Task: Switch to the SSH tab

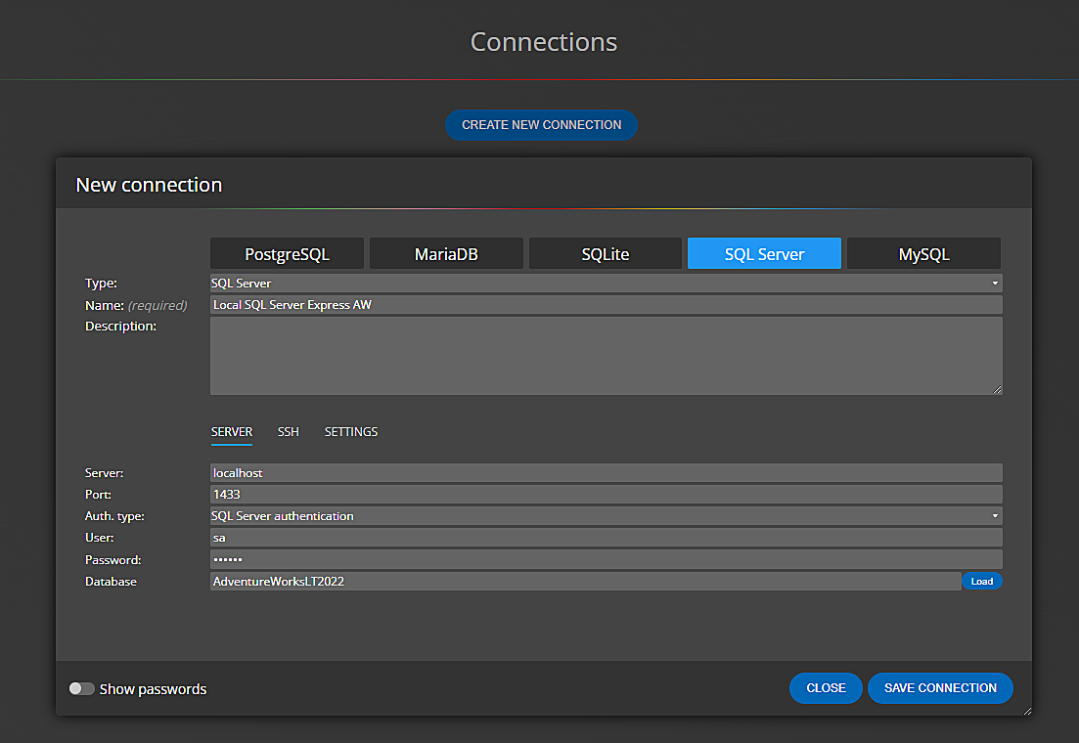Action: [288, 431]
